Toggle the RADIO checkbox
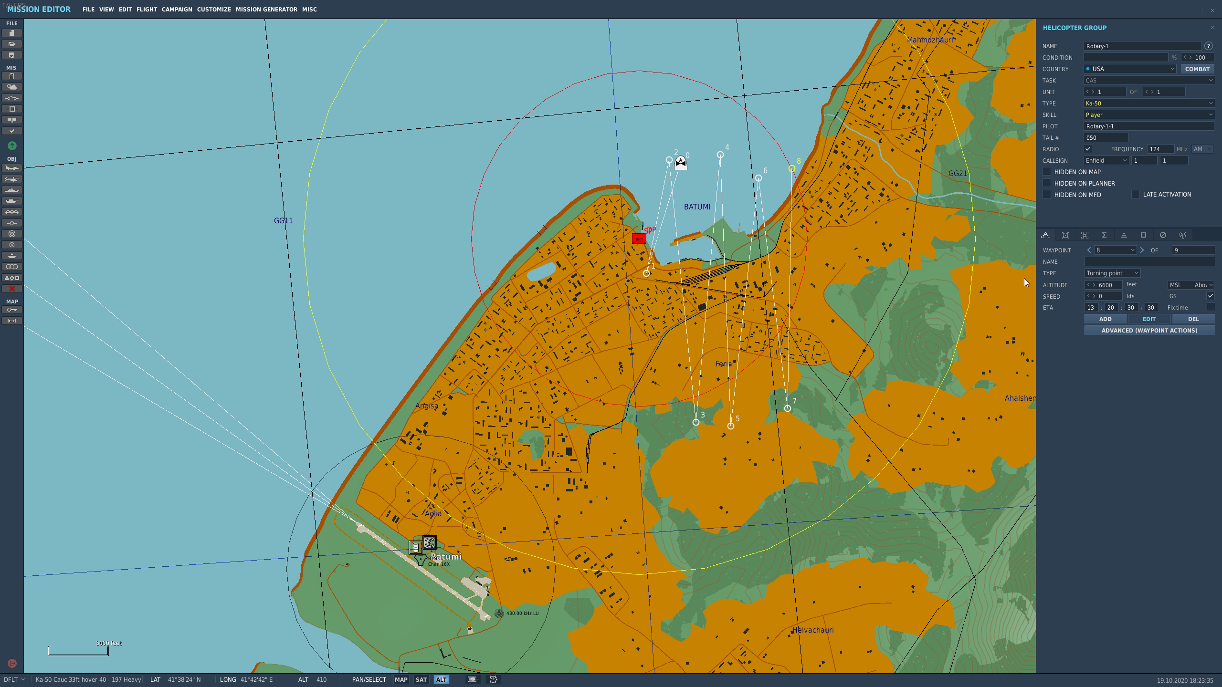This screenshot has height=687, width=1222. point(1088,149)
